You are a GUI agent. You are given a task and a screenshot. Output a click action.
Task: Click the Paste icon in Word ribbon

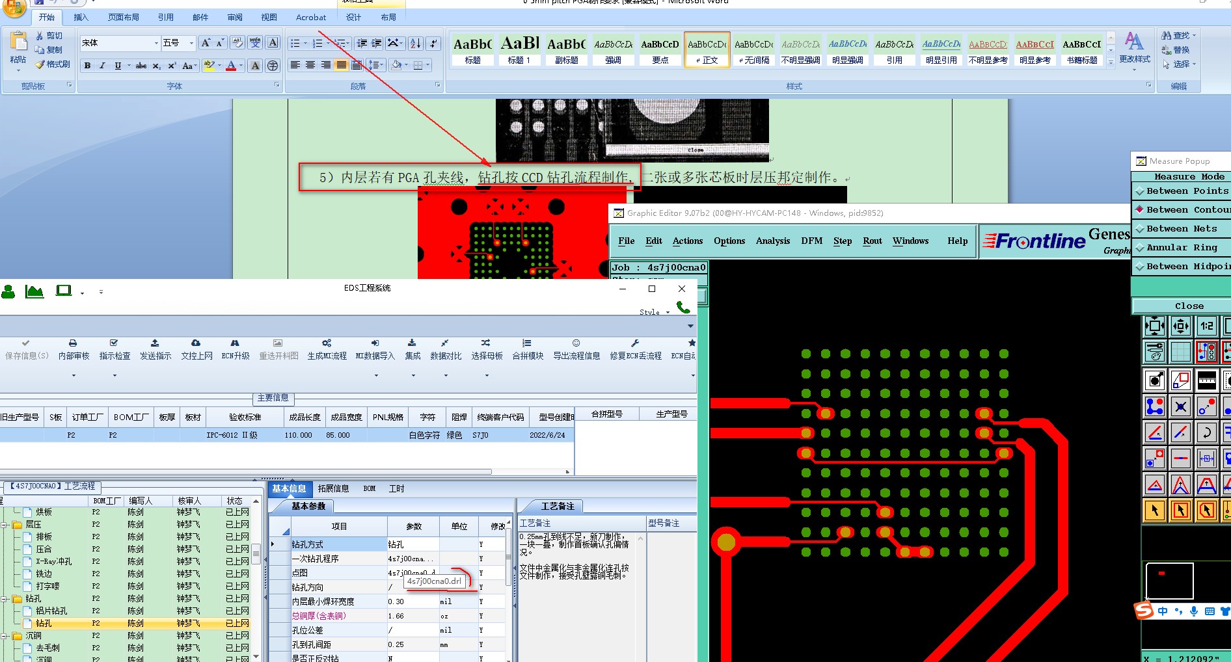[18, 42]
